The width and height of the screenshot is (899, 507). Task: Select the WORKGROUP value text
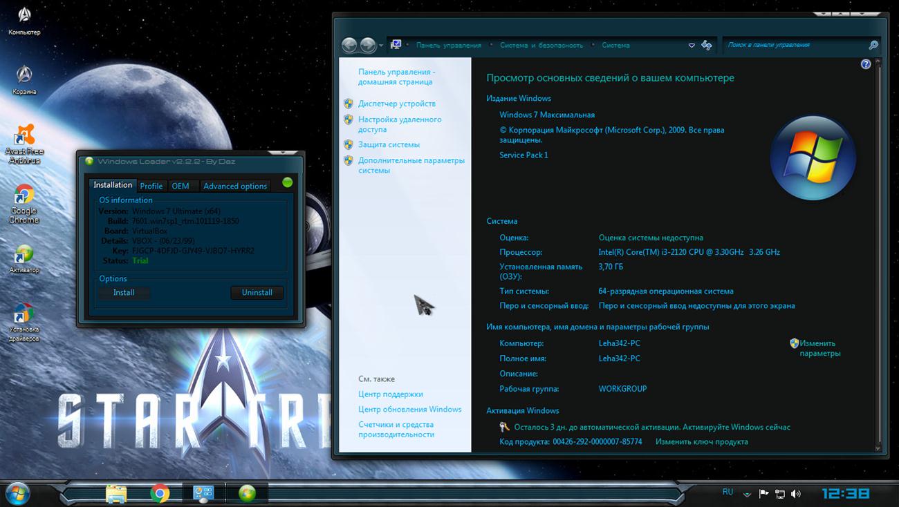pyautogui.click(x=623, y=389)
